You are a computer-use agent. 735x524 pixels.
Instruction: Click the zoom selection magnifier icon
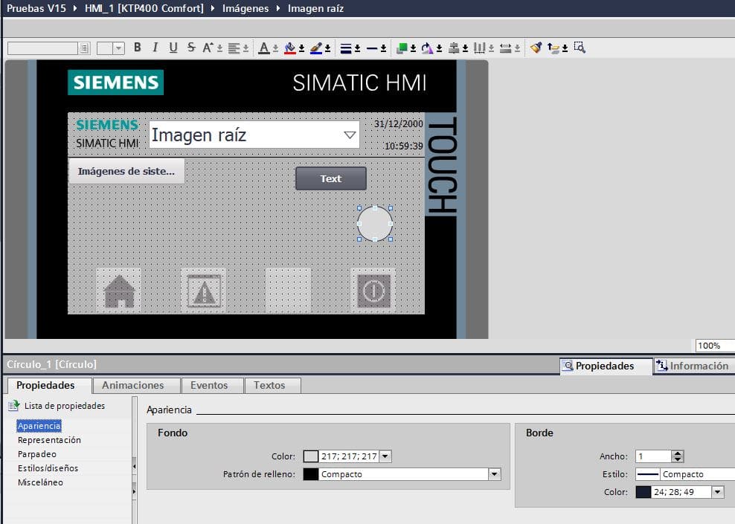579,47
